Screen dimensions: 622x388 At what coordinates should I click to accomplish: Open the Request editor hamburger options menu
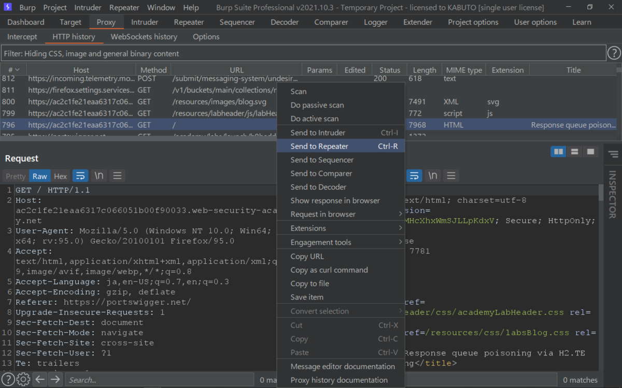pos(117,176)
